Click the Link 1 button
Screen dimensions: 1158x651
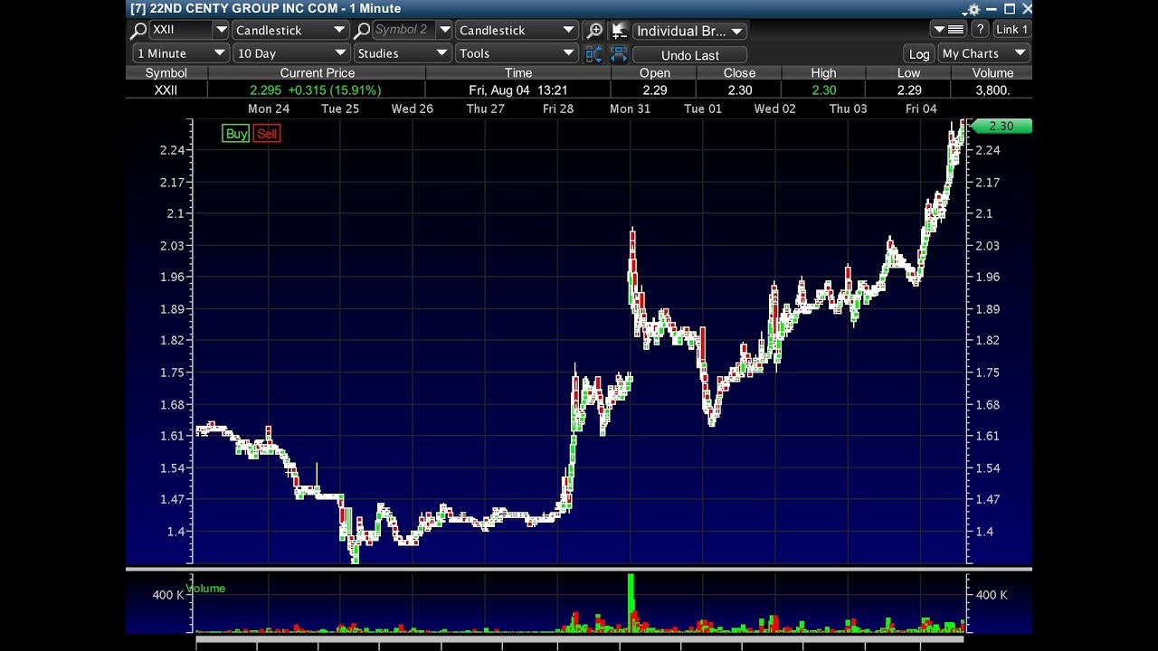[1011, 30]
